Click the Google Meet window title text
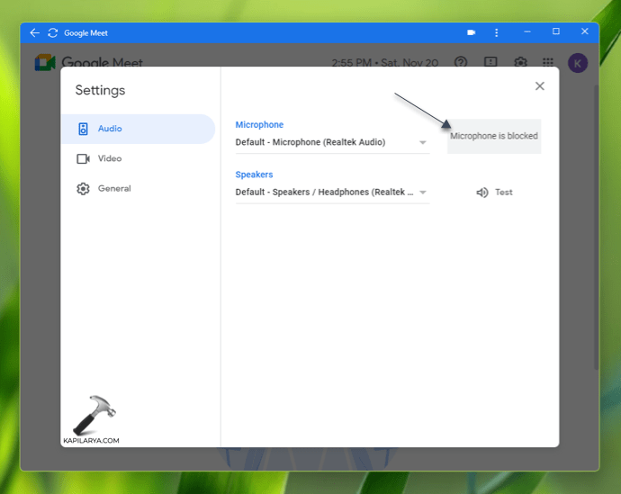The height and width of the screenshot is (494, 621). tap(85, 33)
